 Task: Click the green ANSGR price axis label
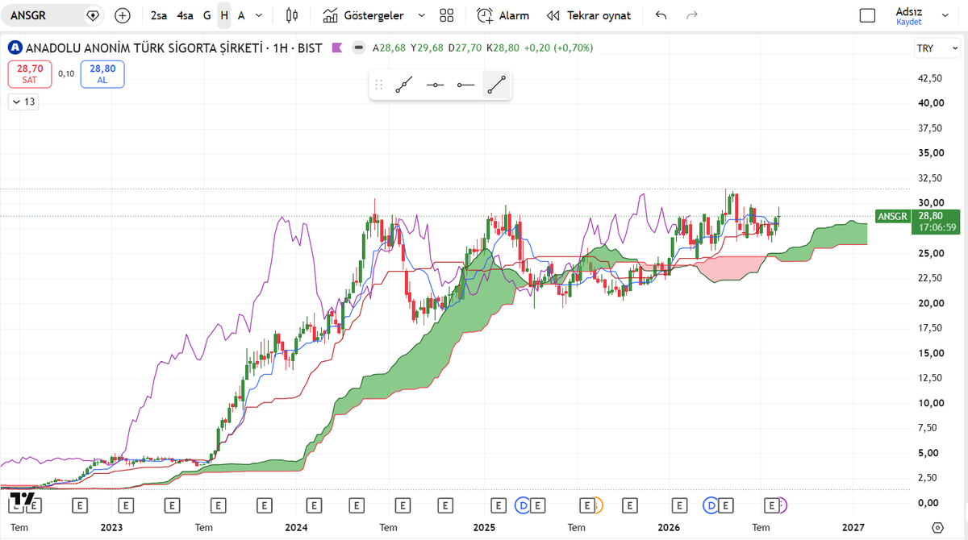click(893, 216)
